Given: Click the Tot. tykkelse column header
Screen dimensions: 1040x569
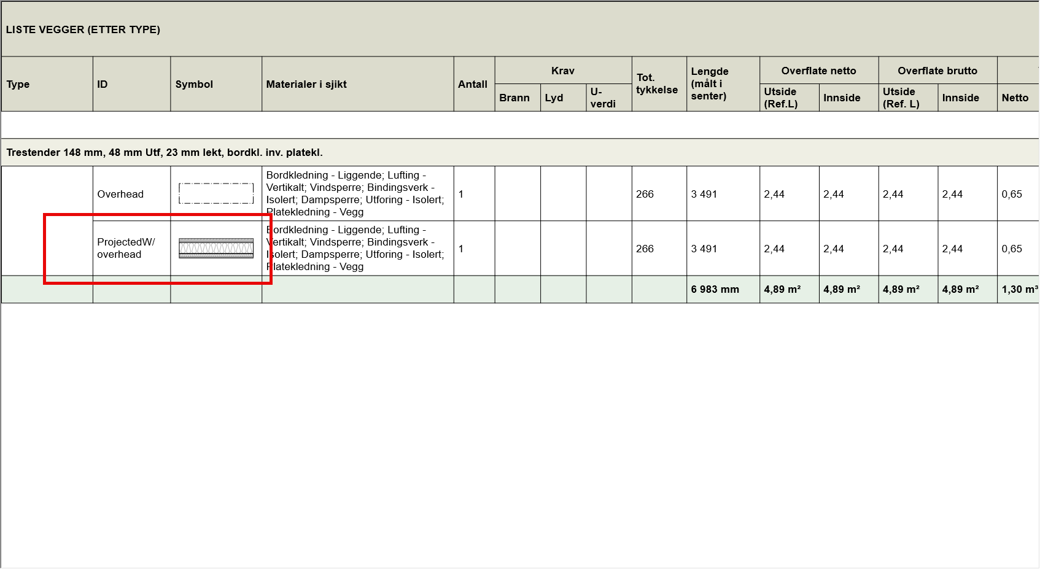Looking at the screenshot, I should pyautogui.click(x=657, y=83).
